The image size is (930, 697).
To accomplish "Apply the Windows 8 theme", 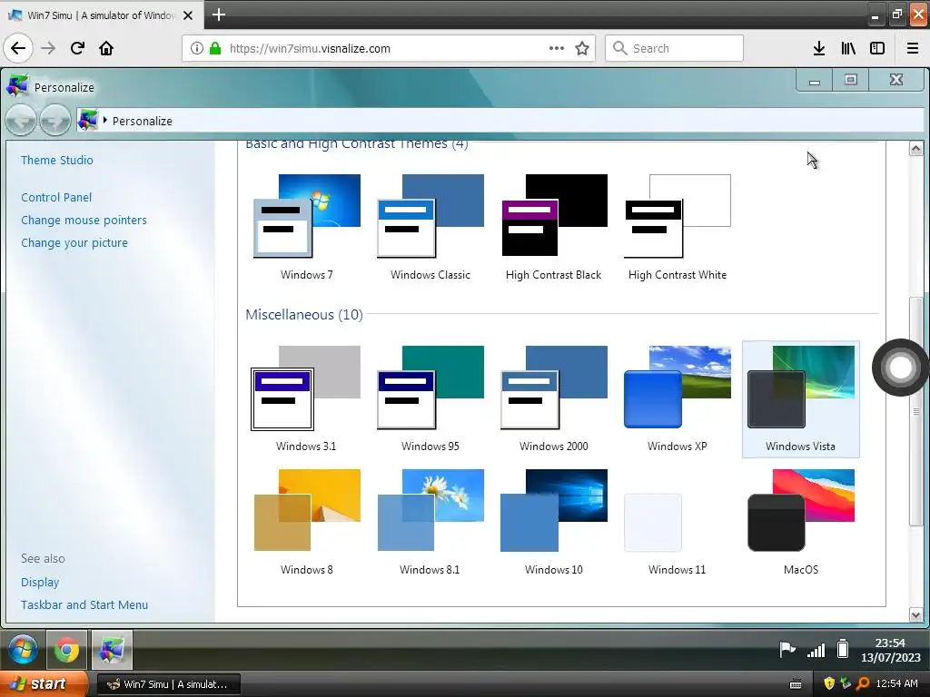I will (307, 522).
